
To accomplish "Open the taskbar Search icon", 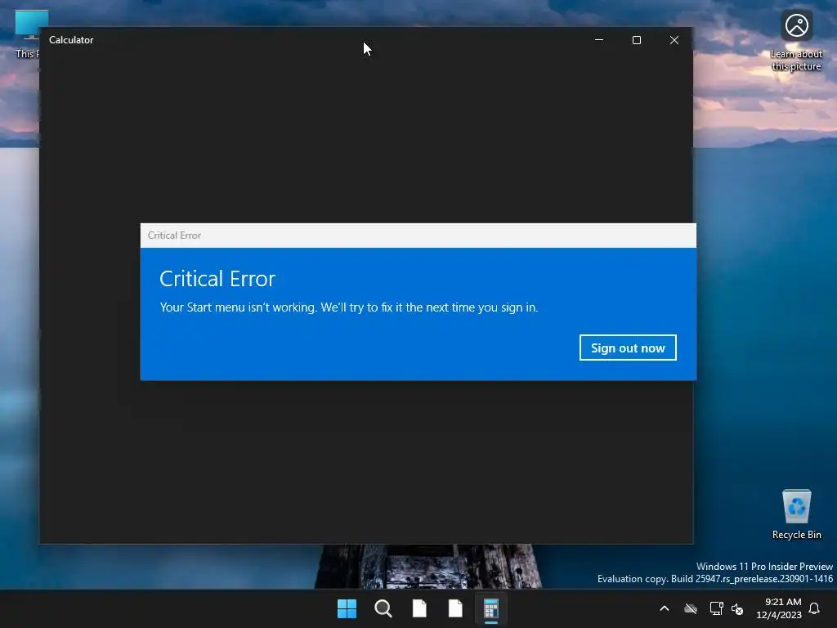I will [383, 608].
